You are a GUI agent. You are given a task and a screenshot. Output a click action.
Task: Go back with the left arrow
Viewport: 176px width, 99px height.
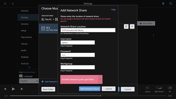(x=13, y=4)
